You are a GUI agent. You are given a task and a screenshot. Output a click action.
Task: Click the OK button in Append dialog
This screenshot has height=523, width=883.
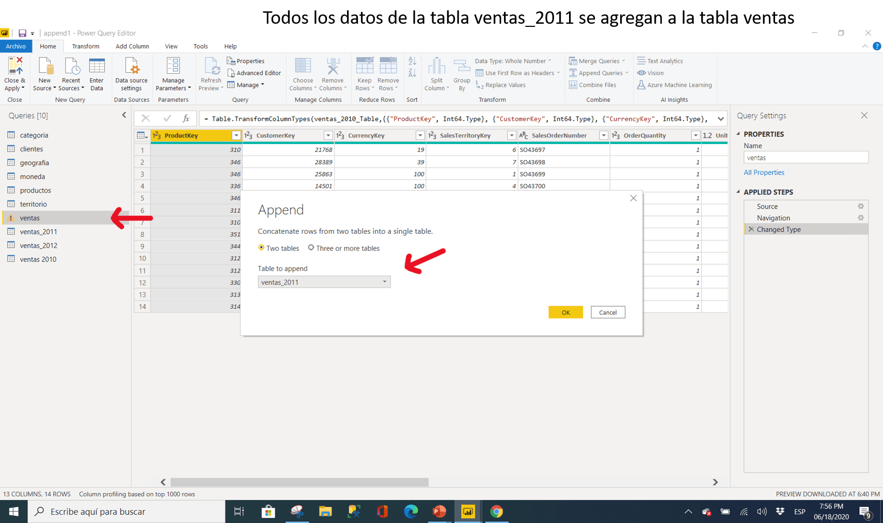[x=565, y=312]
